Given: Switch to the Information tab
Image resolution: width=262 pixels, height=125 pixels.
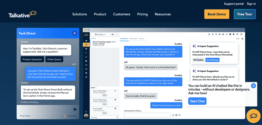Looking at the screenshot, I should 134,39.
